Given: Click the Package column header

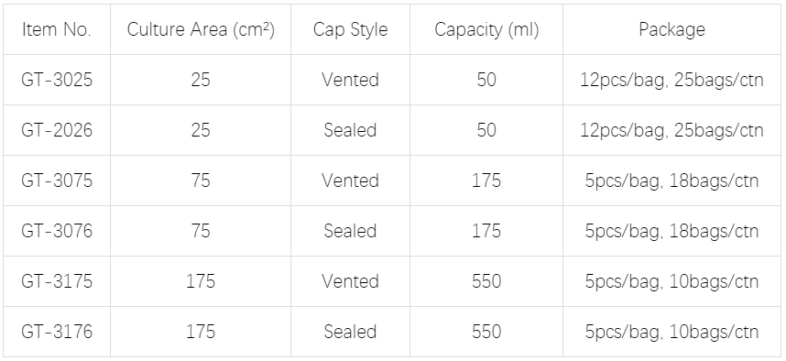Looking at the screenshot, I should tap(671, 29).
